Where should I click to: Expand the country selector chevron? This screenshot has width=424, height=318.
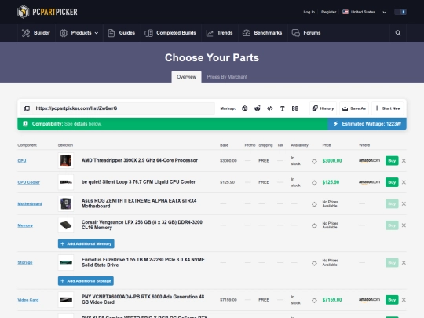(384, 12)
